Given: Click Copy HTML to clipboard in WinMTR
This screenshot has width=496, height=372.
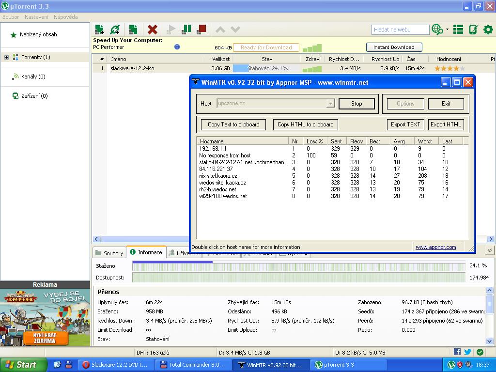Looking at the screenshot, I should tap(305, 124).
